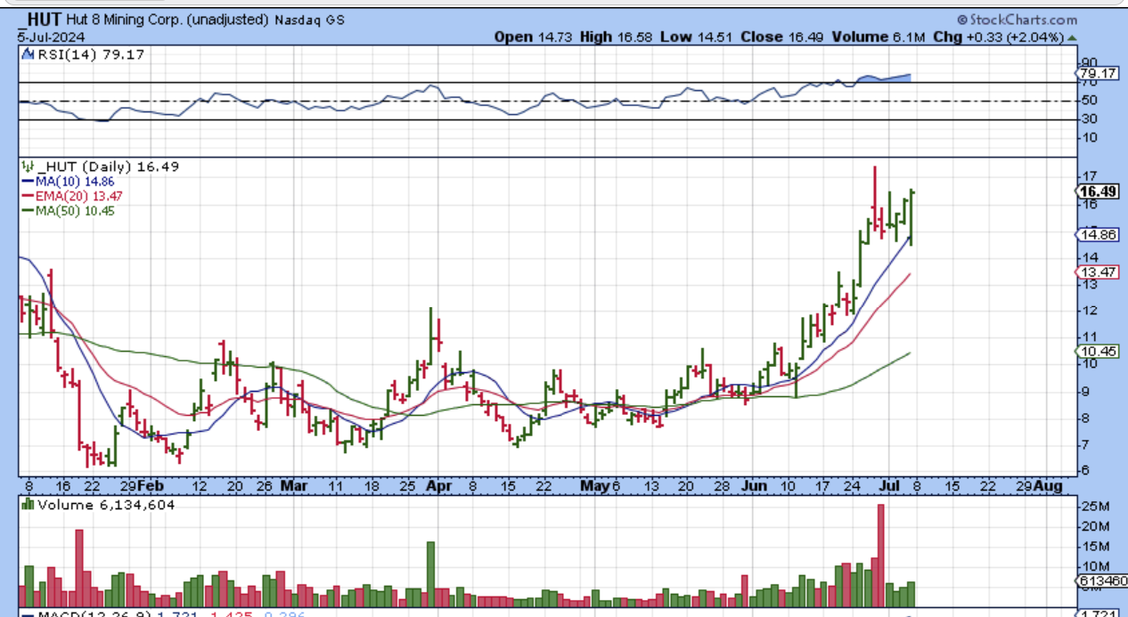This screenshot has height=617, width=1128.
Task: Click the Feb label on date axis
Action: 152,486
